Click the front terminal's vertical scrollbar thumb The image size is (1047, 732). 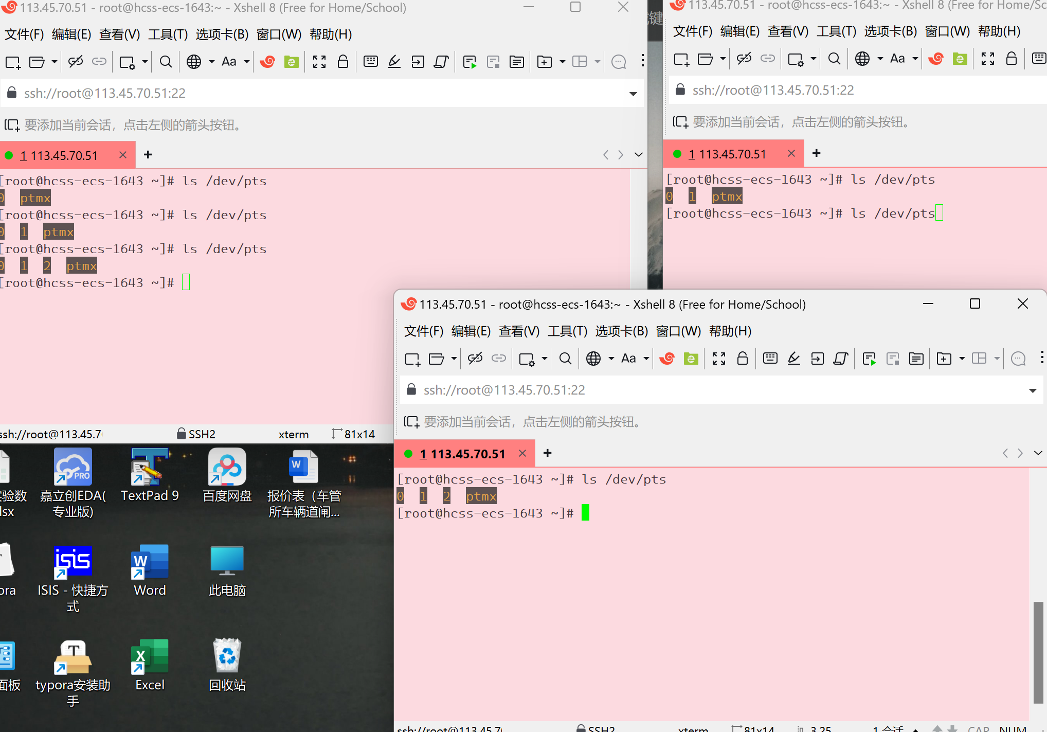[x=1038, y=652]
